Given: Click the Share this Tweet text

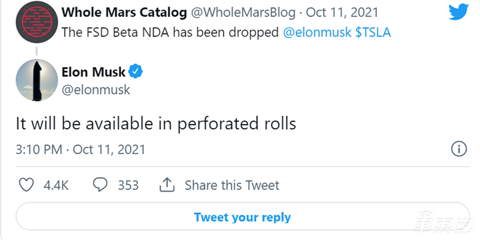Looking at the screenshot, I should point(232,185).
